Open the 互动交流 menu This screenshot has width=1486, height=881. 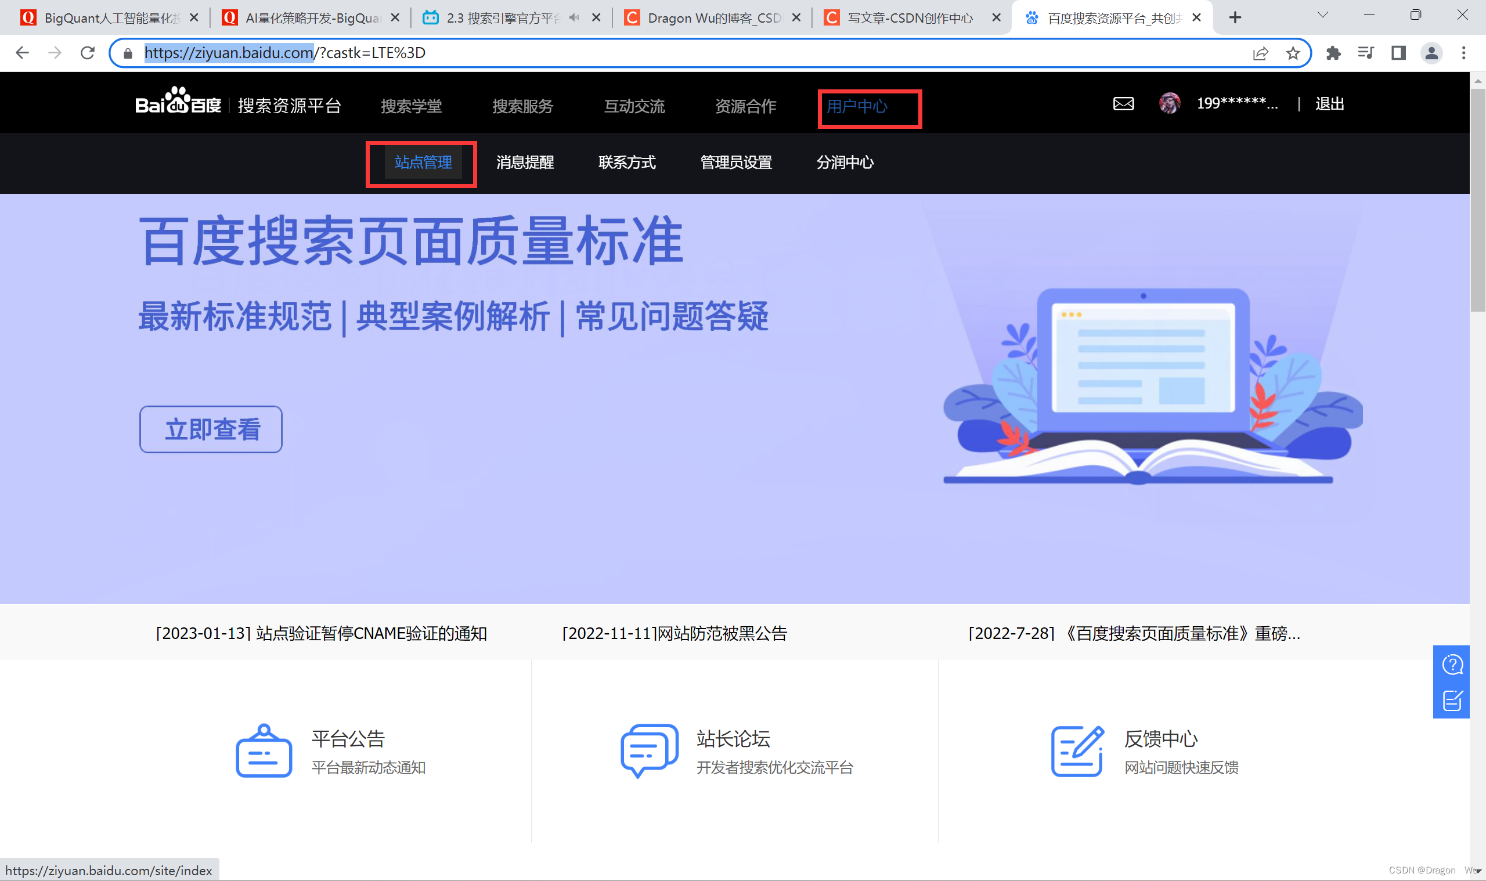[x=634, y=106]
